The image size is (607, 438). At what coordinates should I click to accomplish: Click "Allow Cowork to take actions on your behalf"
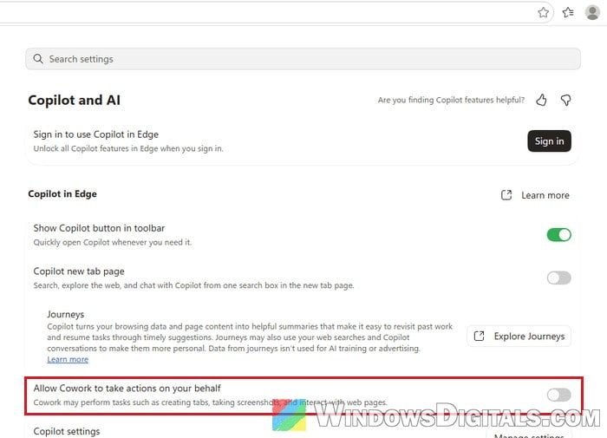point(127,388)
